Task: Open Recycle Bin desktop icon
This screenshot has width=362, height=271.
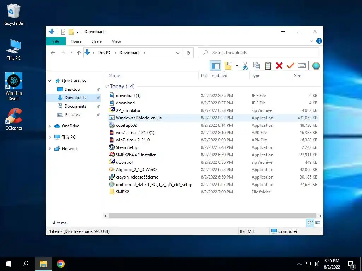Action: (14, 14)
